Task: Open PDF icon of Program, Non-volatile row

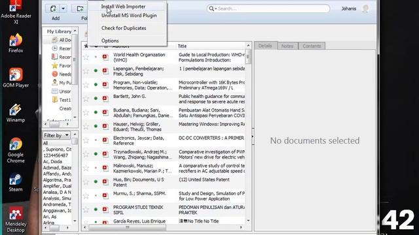Action: pos(105,85)
